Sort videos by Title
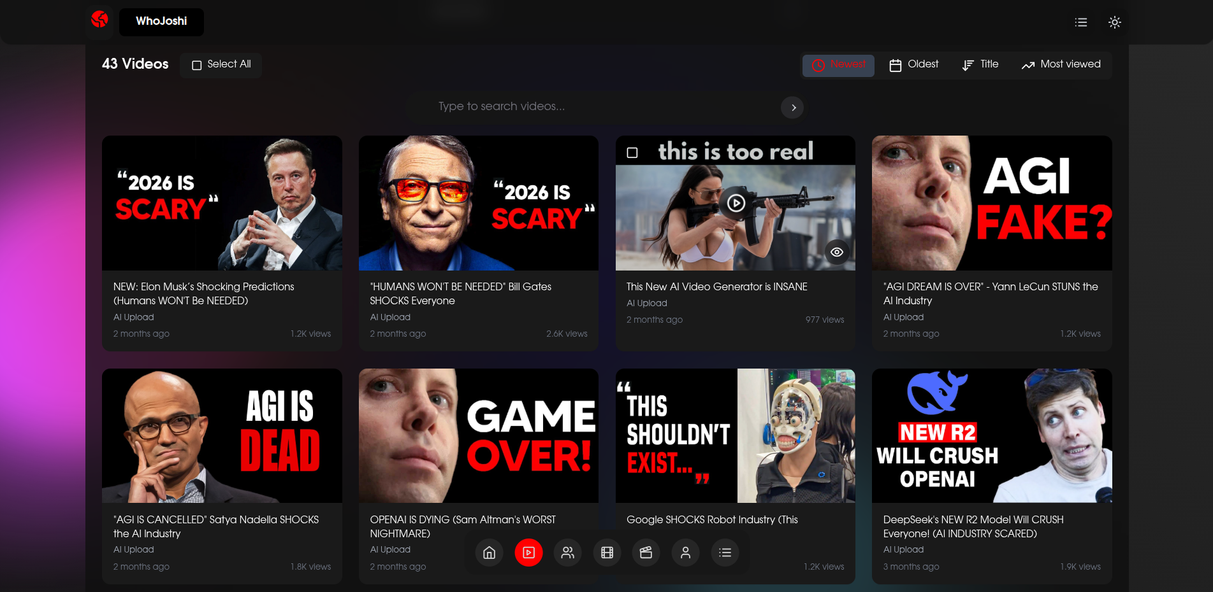 point(980,65)
